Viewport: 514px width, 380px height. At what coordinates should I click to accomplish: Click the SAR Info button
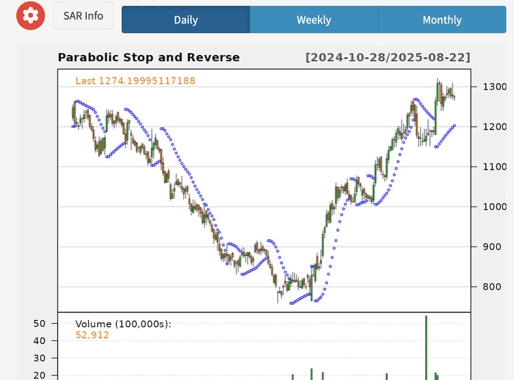83,15
